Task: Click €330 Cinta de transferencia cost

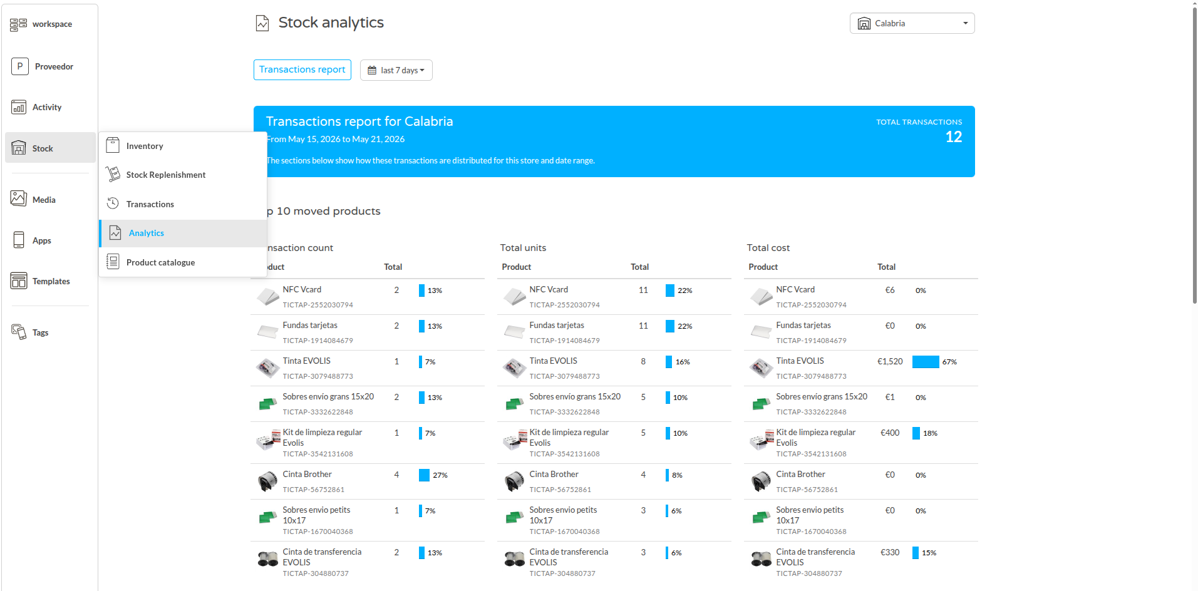Action: coord(890,552)
